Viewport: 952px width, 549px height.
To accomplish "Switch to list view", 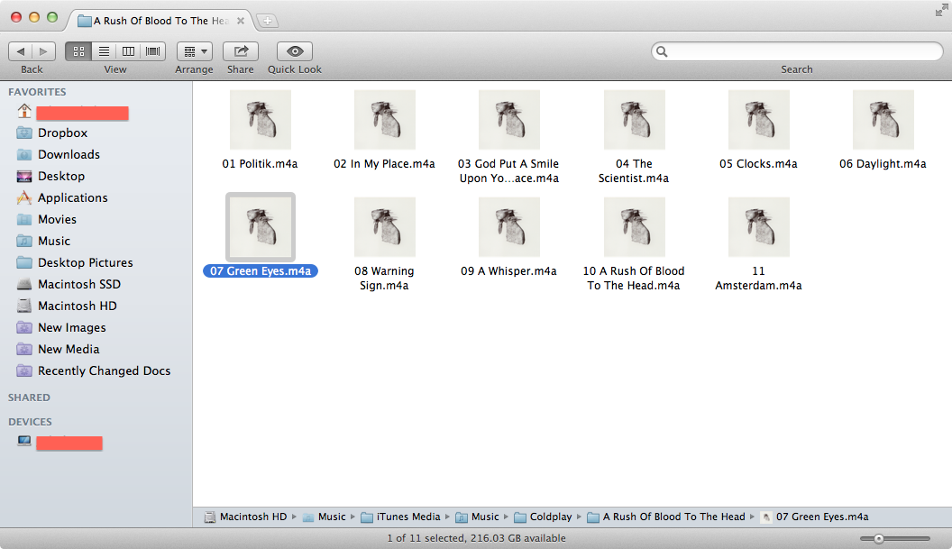I will click(105, 51).
